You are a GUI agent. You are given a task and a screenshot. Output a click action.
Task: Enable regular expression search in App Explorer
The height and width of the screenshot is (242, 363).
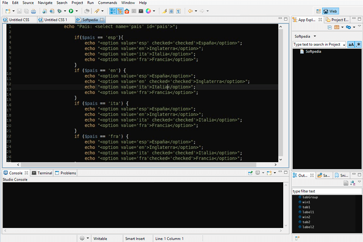point(358,45)
